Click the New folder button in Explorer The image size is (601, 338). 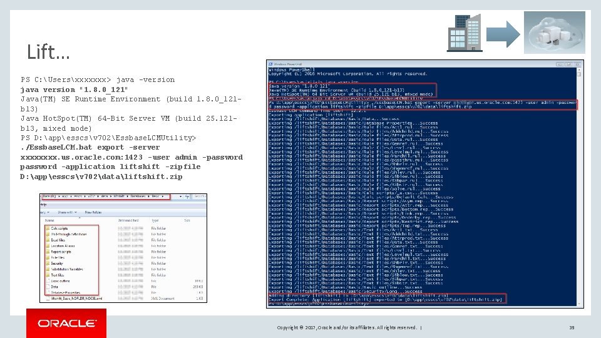[x=93, y=212]
